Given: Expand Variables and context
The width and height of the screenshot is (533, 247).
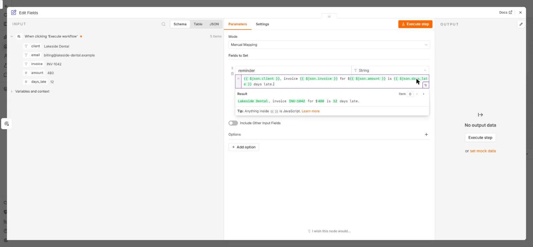Looking at the screenshot, I should [12, 92].
